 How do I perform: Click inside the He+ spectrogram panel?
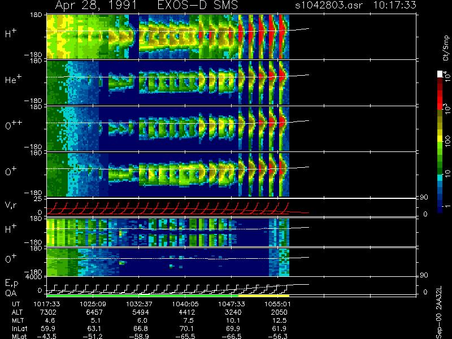tap(168, 82)
